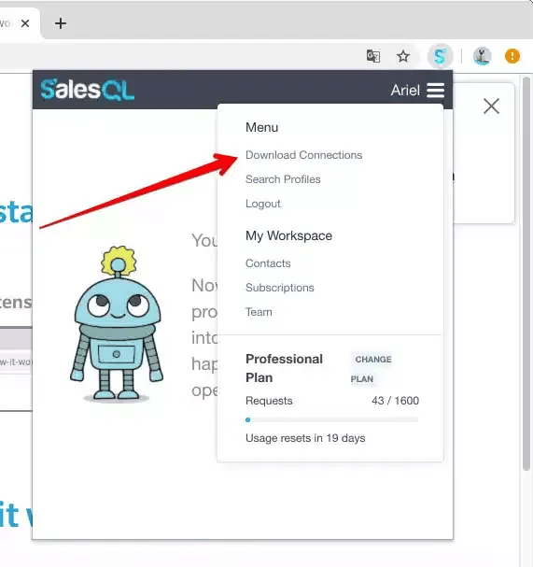Open Team under My Workspace
Viewport: 533px width, 567px height.
click(x=259, y=312)
